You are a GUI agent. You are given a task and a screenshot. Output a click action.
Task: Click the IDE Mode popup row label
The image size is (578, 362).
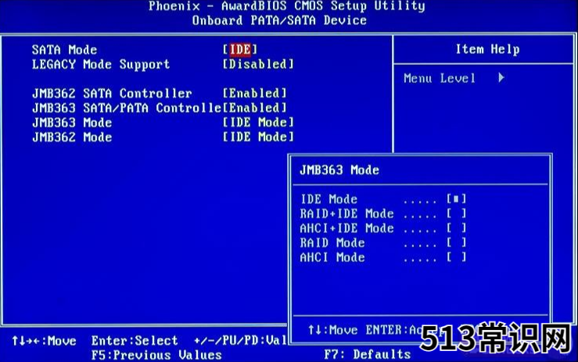(328, 199)
